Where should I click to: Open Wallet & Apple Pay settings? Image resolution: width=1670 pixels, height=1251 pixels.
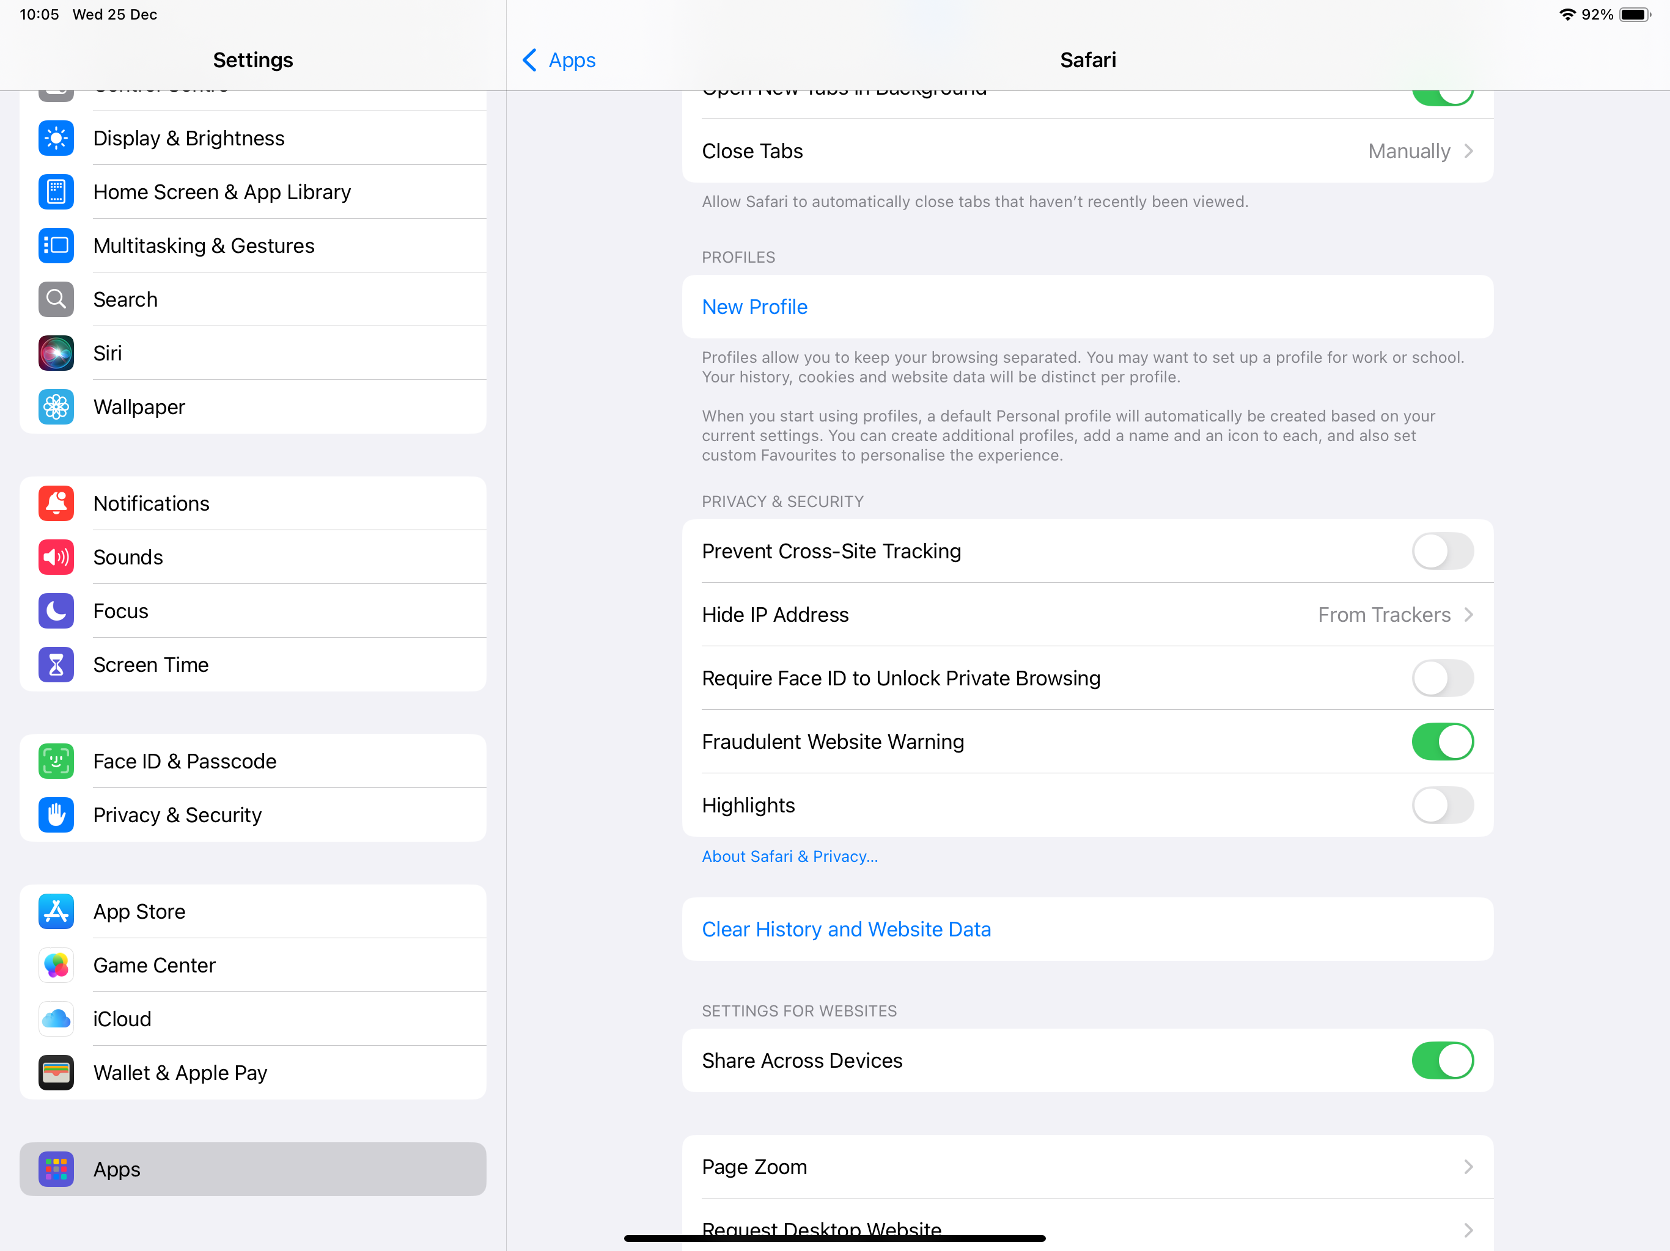[x=253, y=1073]
